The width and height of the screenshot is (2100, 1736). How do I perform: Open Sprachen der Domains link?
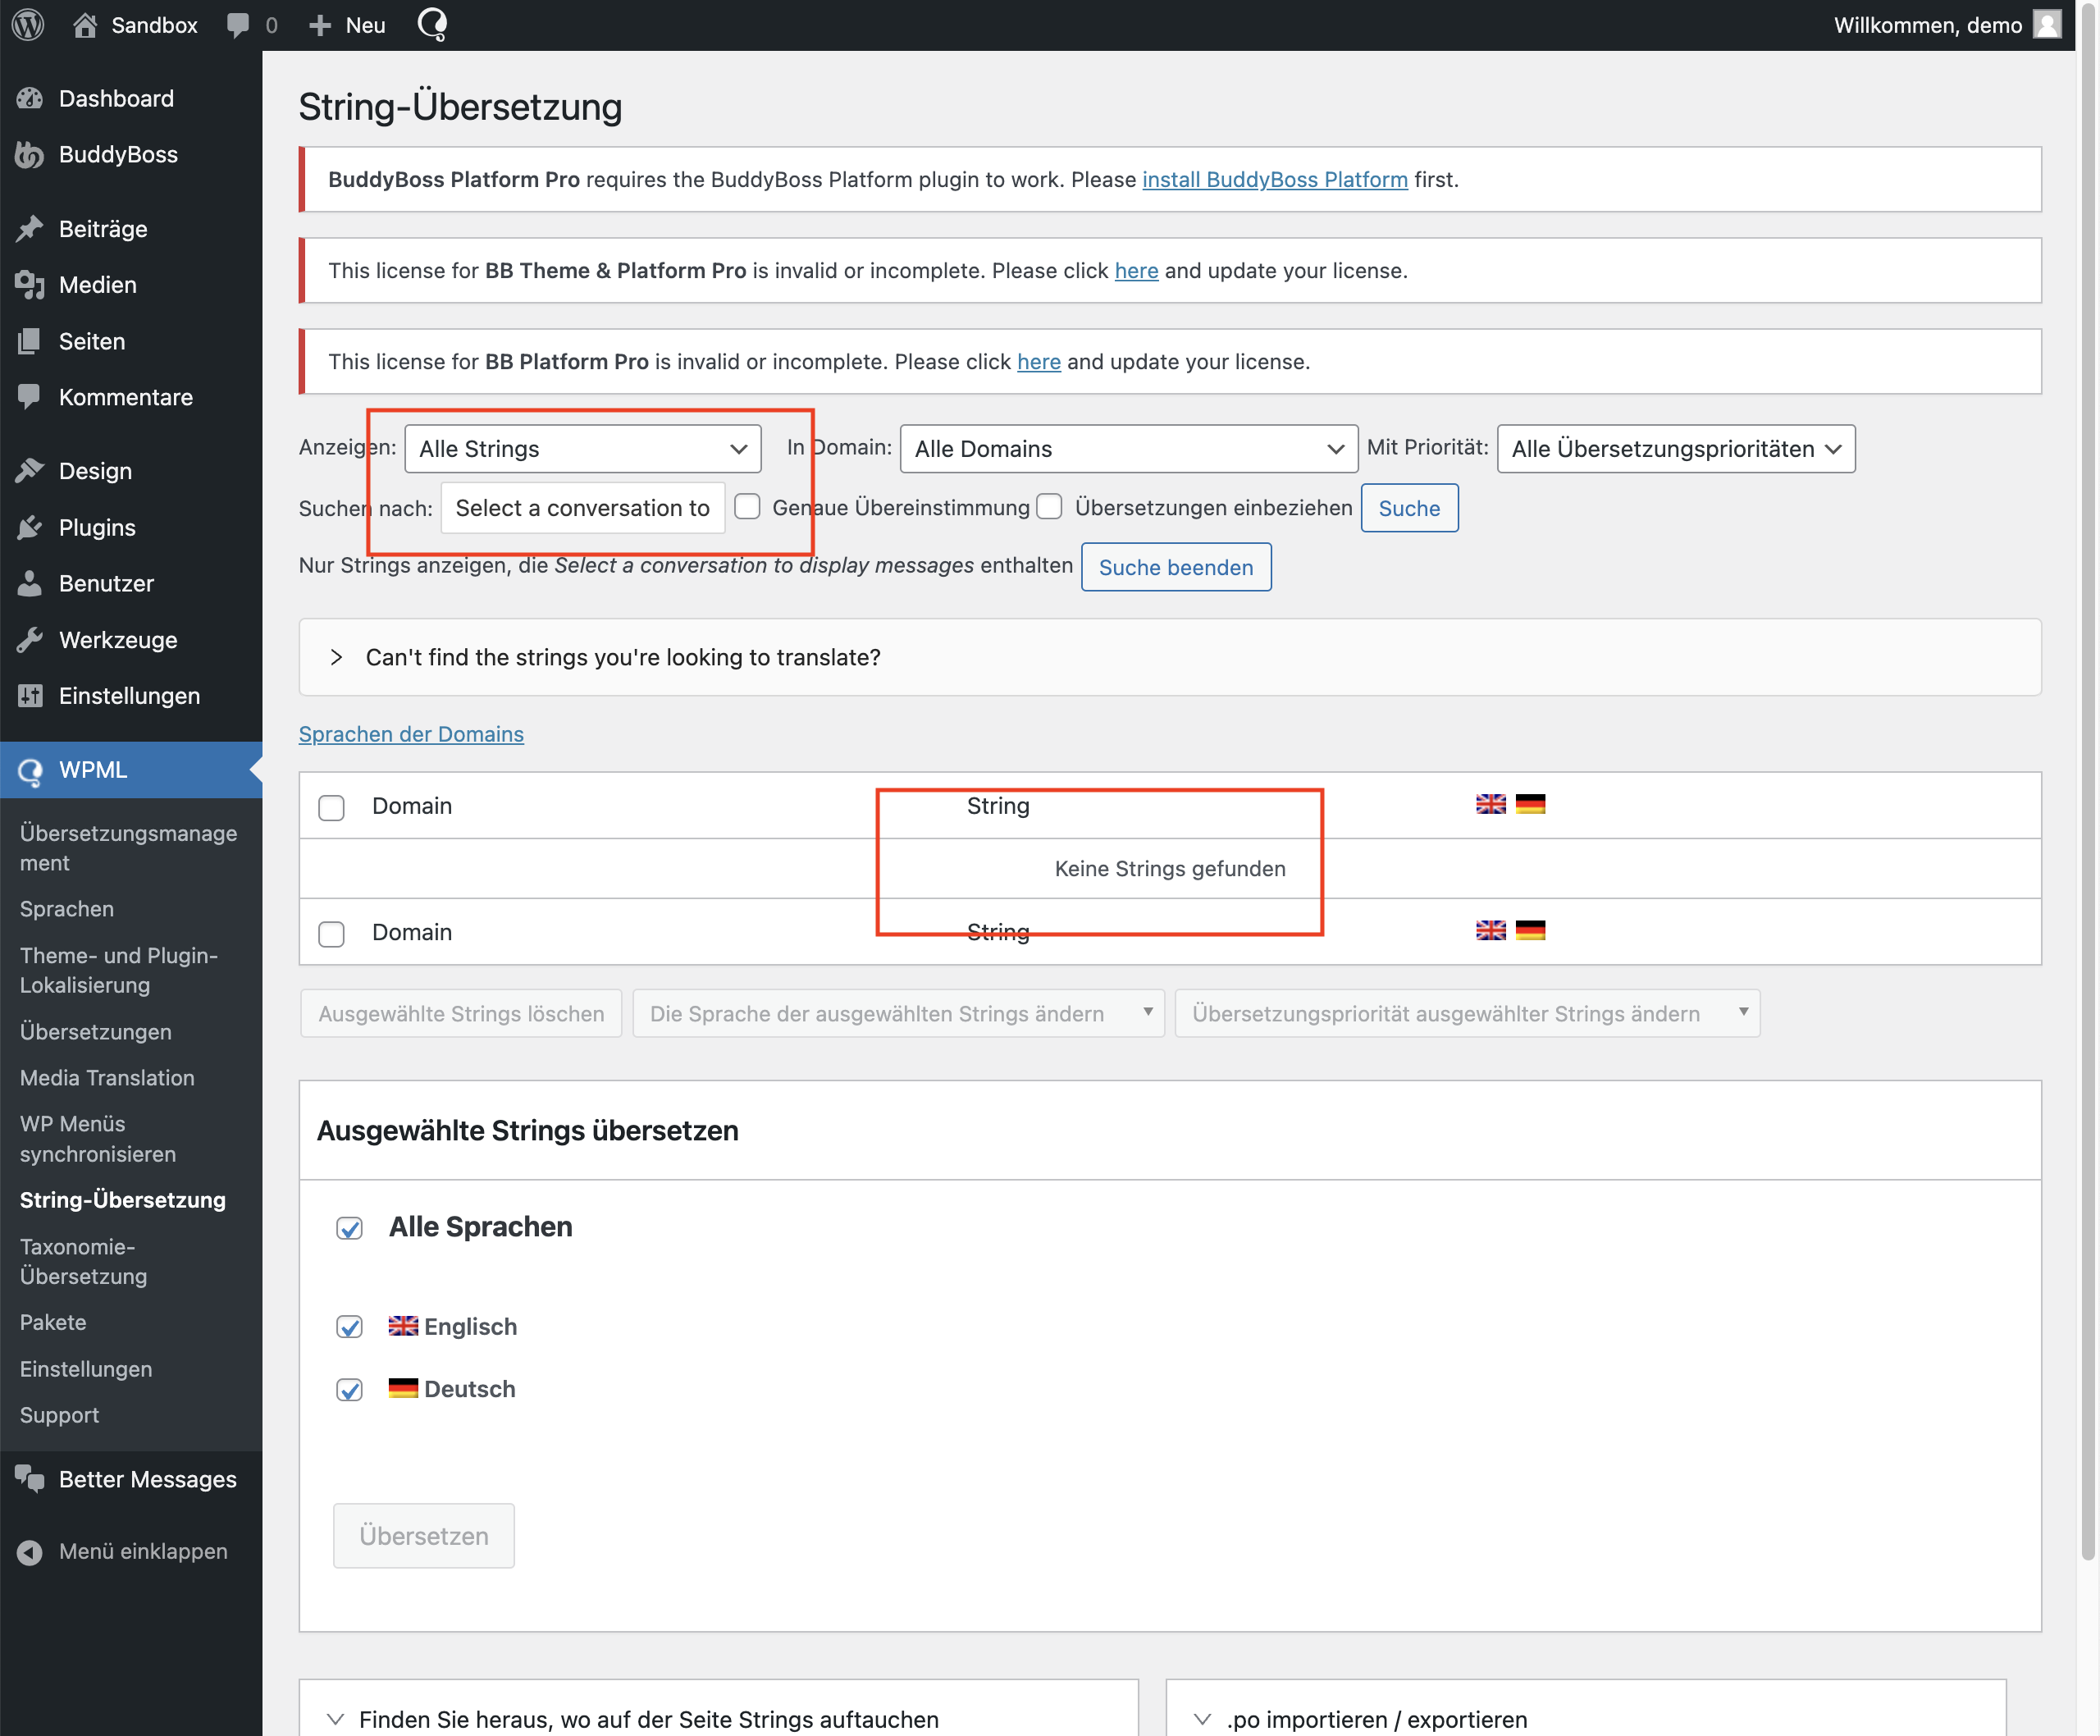click(411, 734)
